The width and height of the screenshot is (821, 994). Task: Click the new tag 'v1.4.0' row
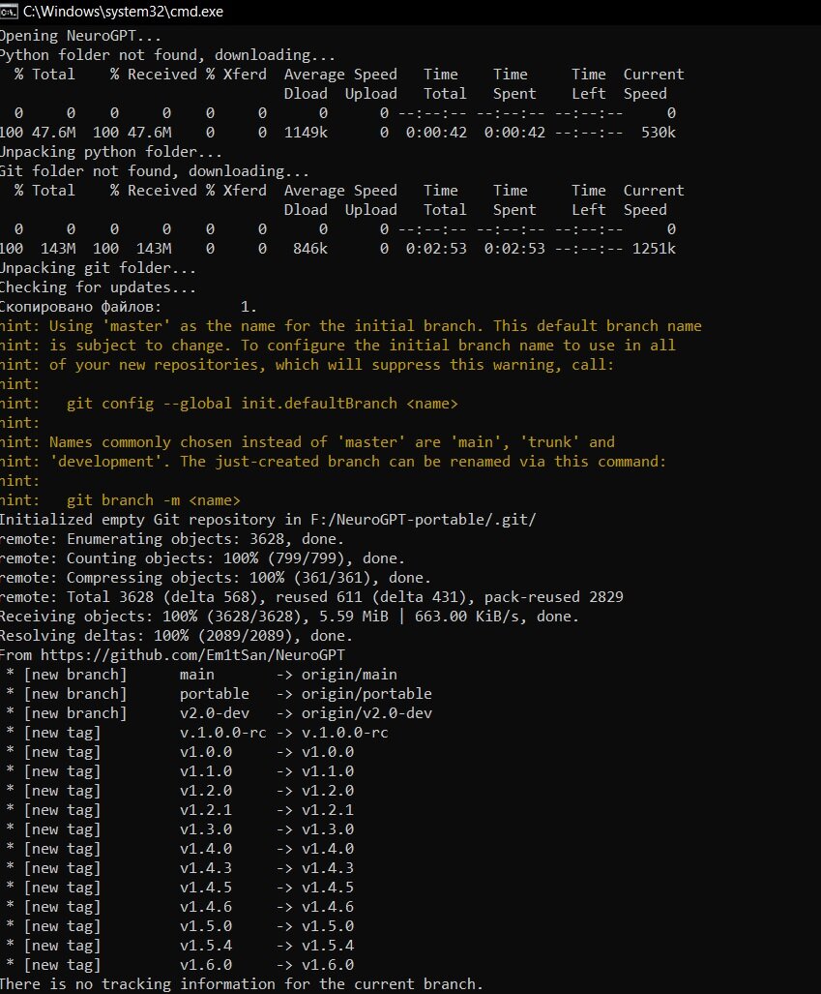click(x=180, y=849)
